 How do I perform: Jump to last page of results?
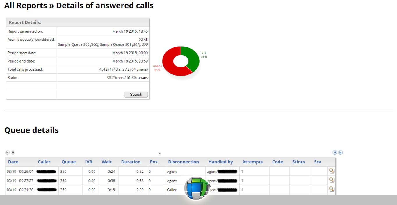pyautogui.click(x=340, y=152)
